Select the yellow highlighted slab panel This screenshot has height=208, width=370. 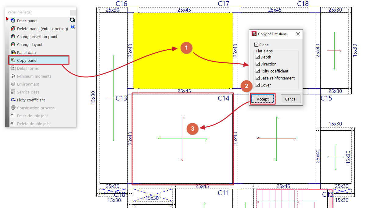coord(183,50)
